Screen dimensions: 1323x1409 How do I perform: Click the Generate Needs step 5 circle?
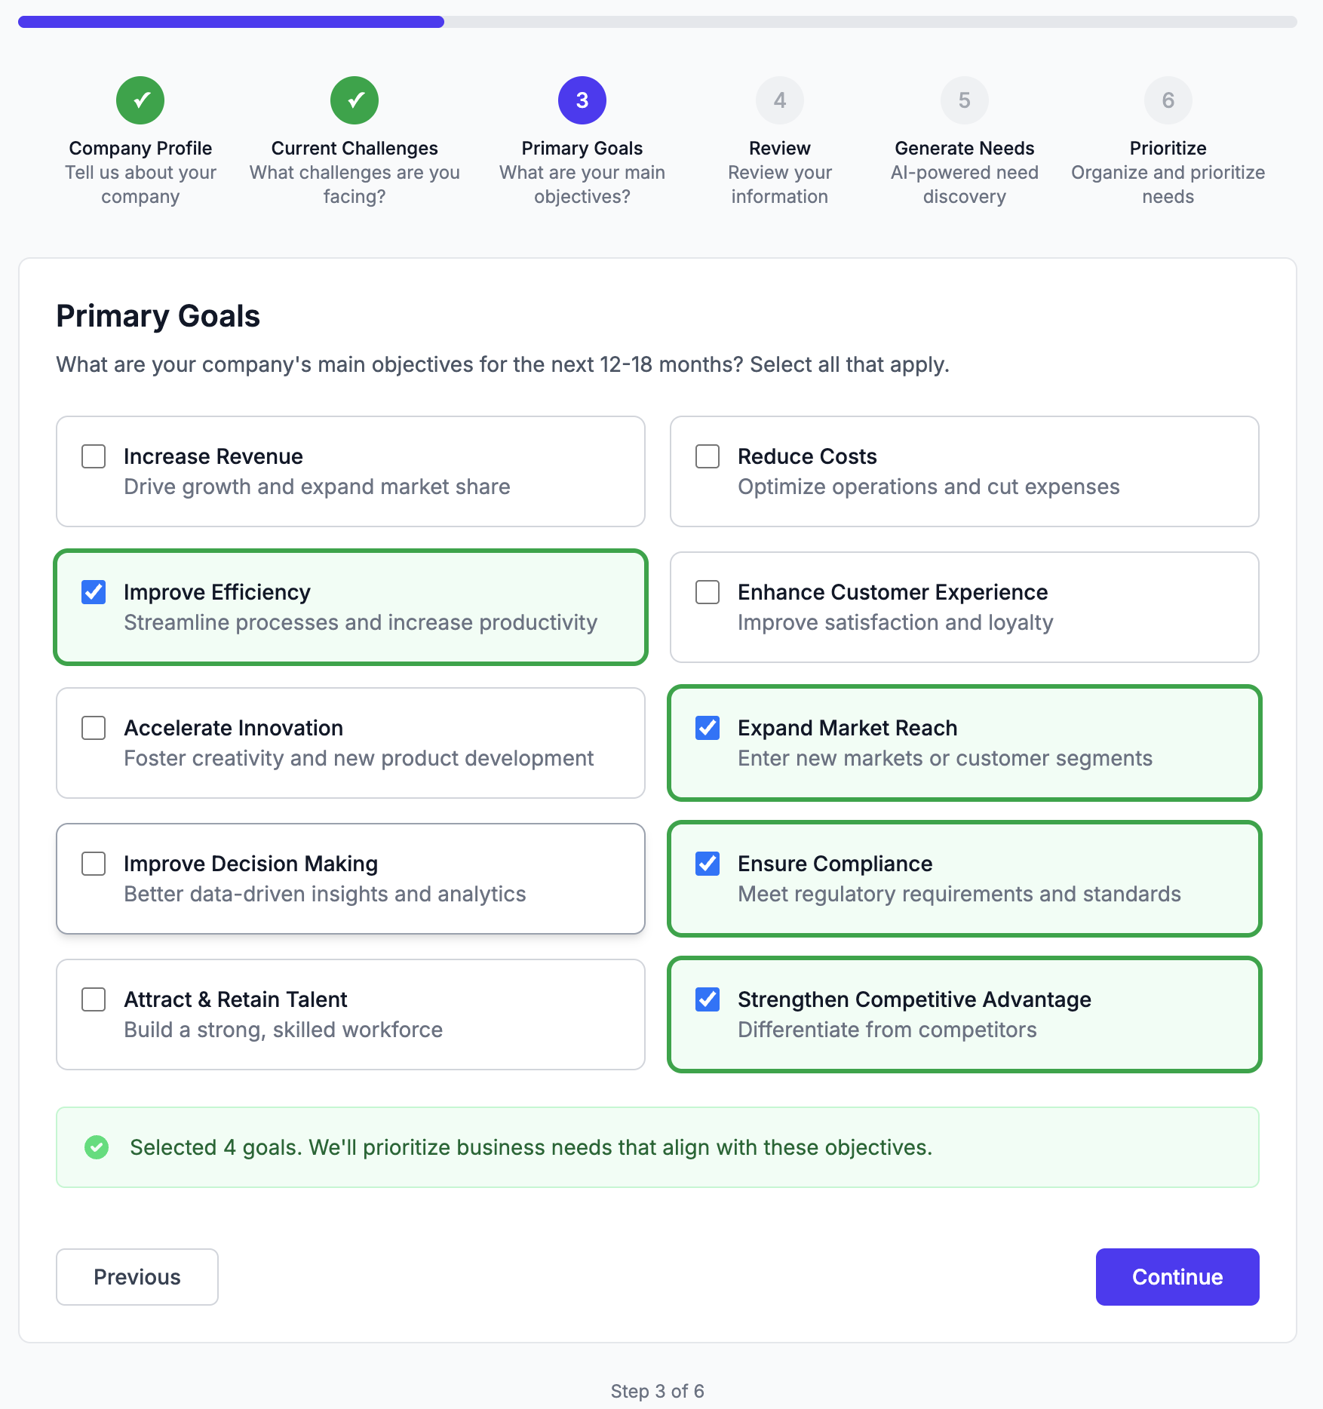click(x=965, y=100)
